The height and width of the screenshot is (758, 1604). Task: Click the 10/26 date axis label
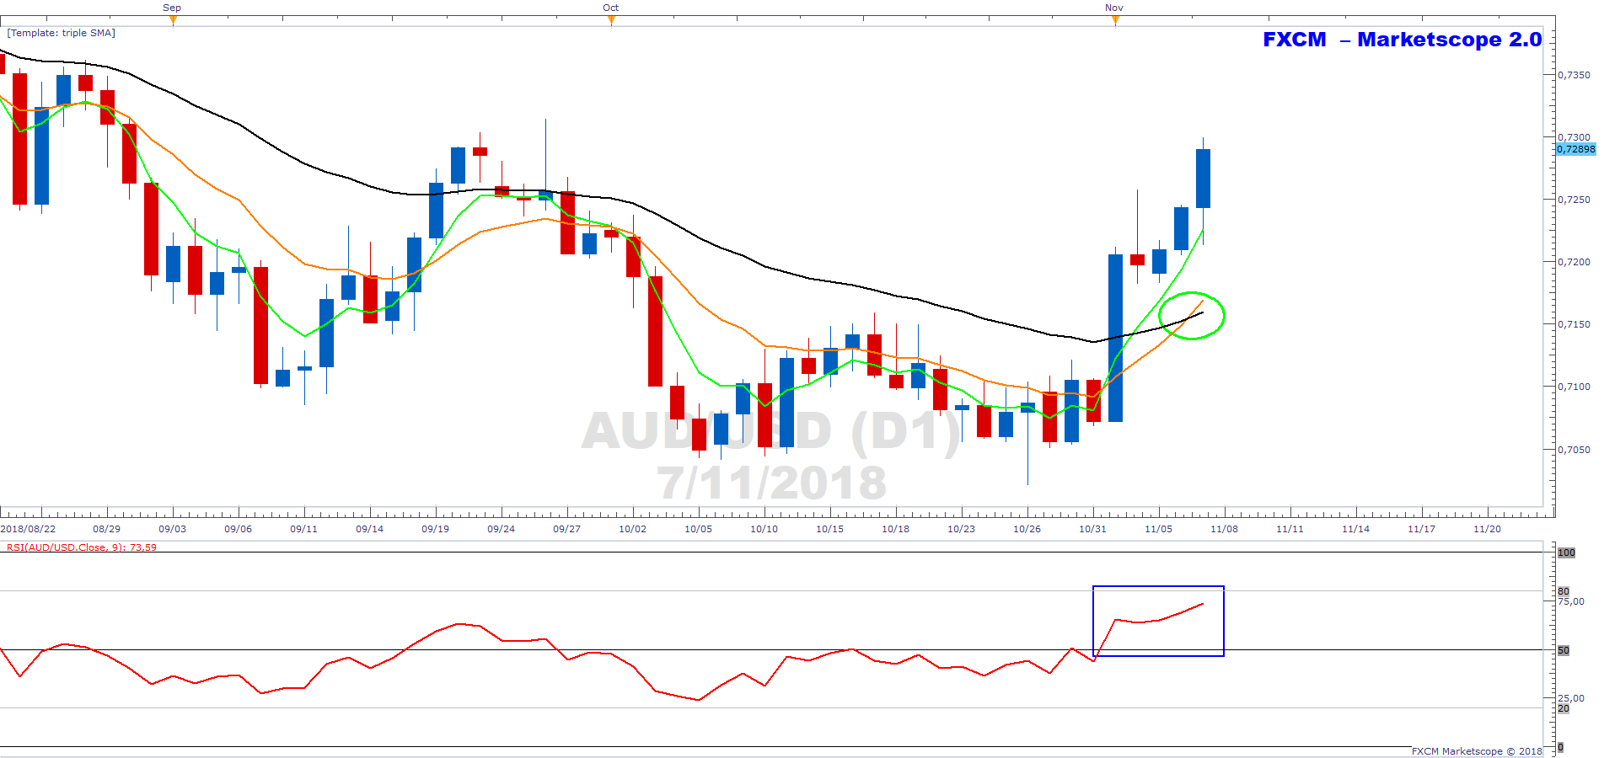[x=1027, y=529]
